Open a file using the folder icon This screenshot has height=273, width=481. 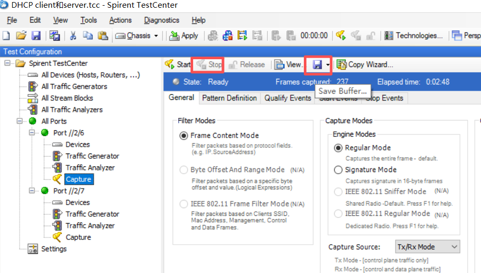click(21, 36)
